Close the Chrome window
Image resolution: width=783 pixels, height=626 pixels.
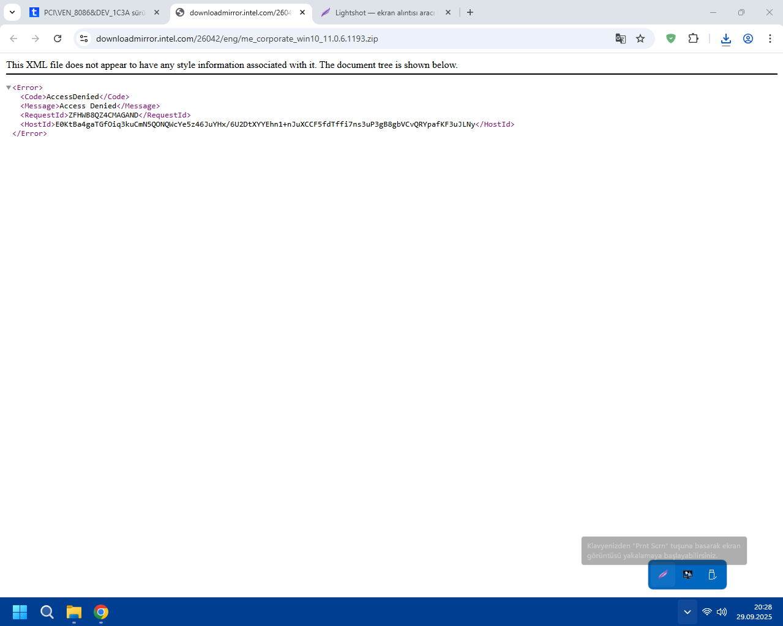[770, 12]
